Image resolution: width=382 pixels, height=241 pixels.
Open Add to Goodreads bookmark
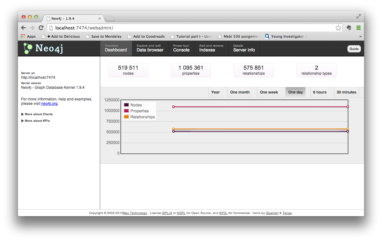[146, 36]
